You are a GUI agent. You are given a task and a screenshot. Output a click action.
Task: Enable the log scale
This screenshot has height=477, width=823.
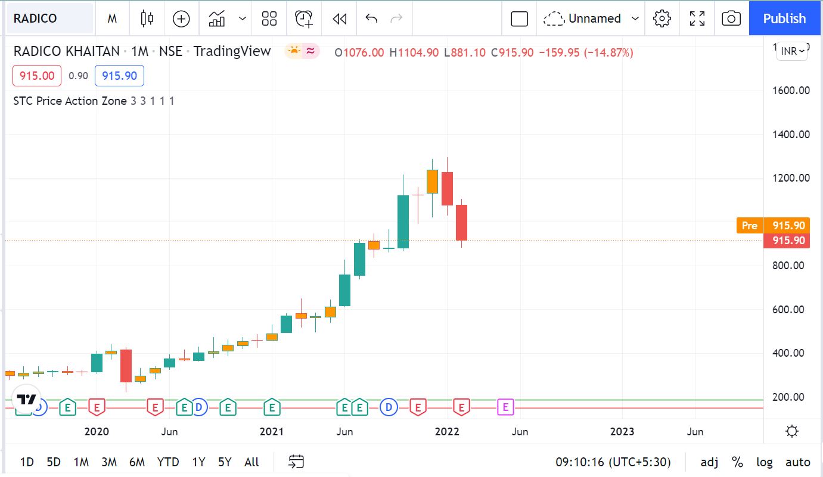pyautogui.click(x=765, y=462)
